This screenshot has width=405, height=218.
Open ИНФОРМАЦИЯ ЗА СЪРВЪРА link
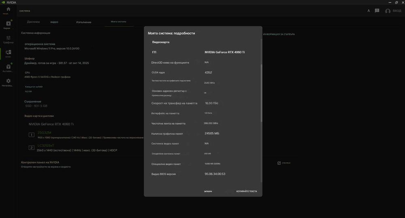279,34
